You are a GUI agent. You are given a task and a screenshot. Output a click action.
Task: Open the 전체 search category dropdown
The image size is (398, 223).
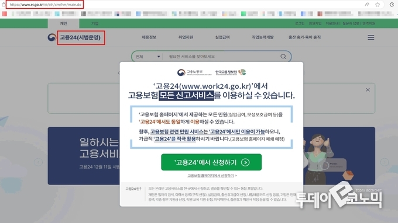point(147,57)
